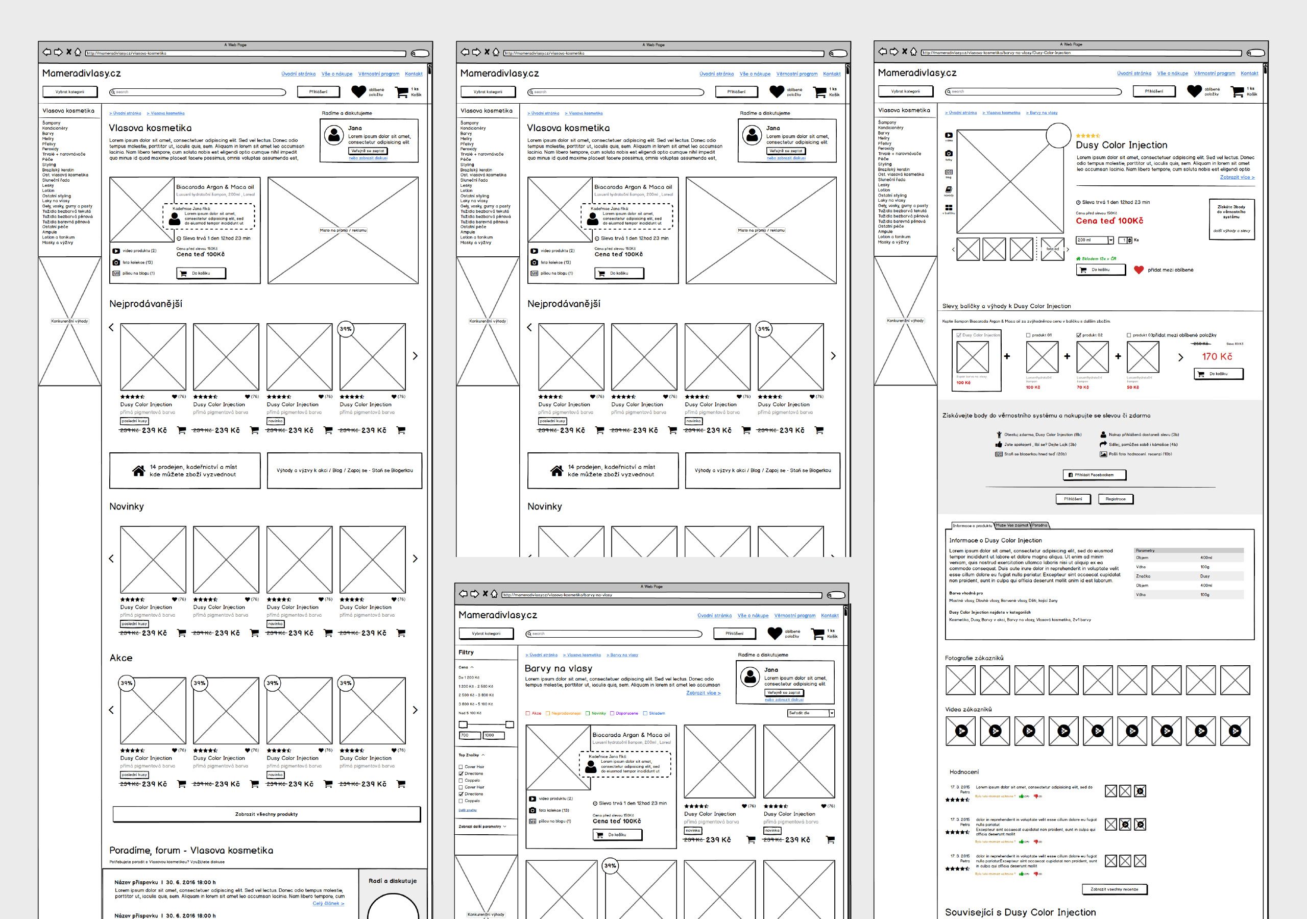Click the maximum price field showing 1000
The image size is (1307, 919).
(x=494, y=736)
